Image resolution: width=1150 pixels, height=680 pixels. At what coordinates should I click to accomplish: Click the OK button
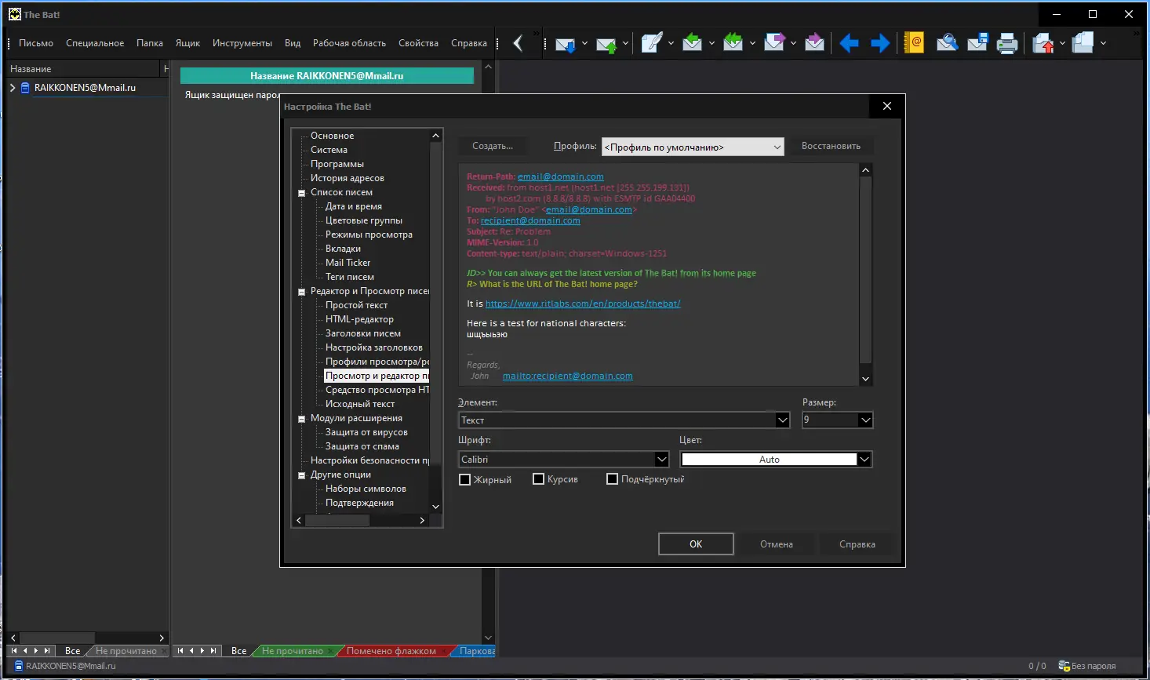pyautogui.click(x=696, y=544)
